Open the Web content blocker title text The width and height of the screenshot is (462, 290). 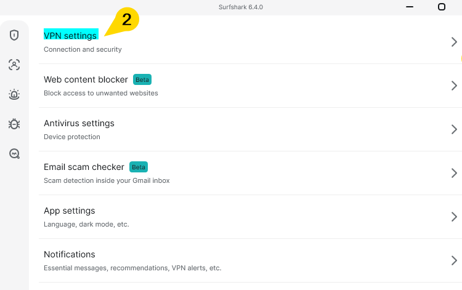pos(86,79)
